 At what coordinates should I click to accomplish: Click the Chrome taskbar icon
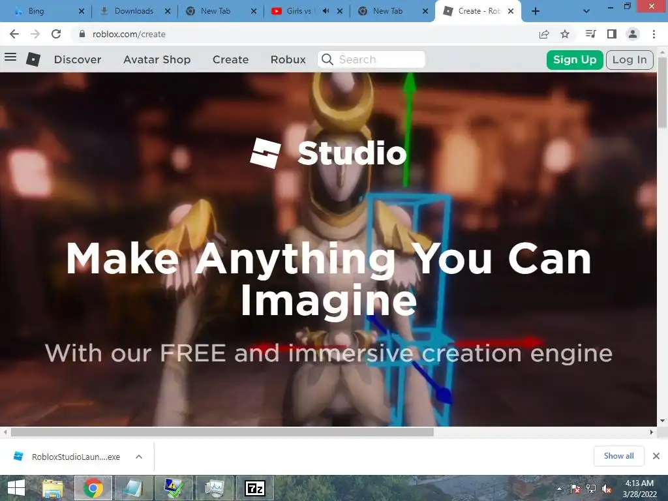pyautogui.click(x=93, y=488)
